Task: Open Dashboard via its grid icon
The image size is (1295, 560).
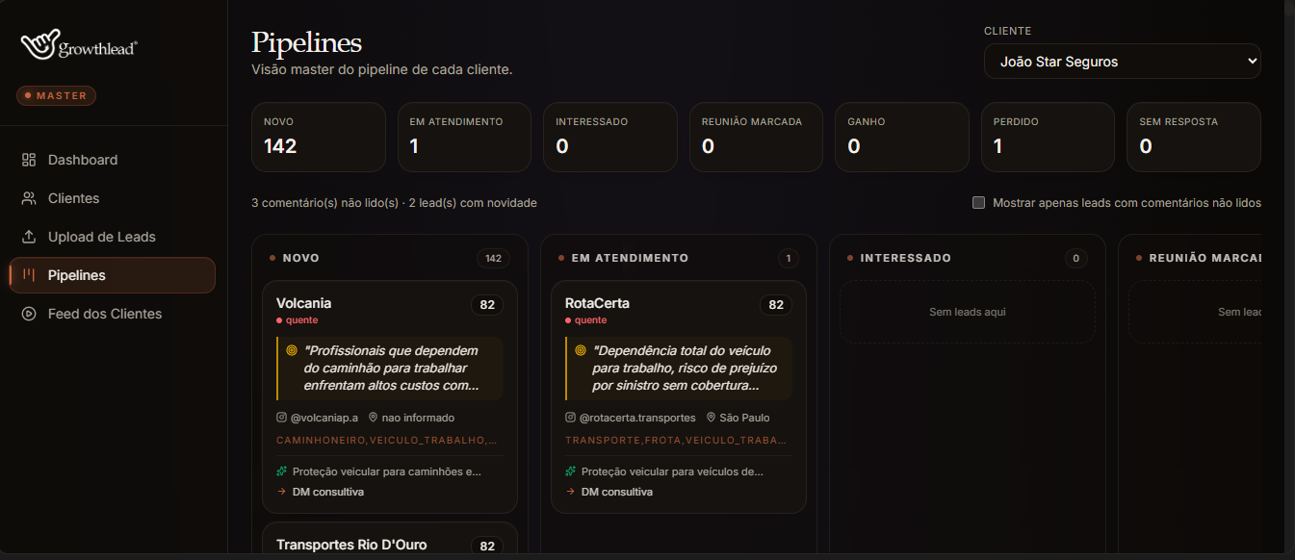Action: (29, 160)
